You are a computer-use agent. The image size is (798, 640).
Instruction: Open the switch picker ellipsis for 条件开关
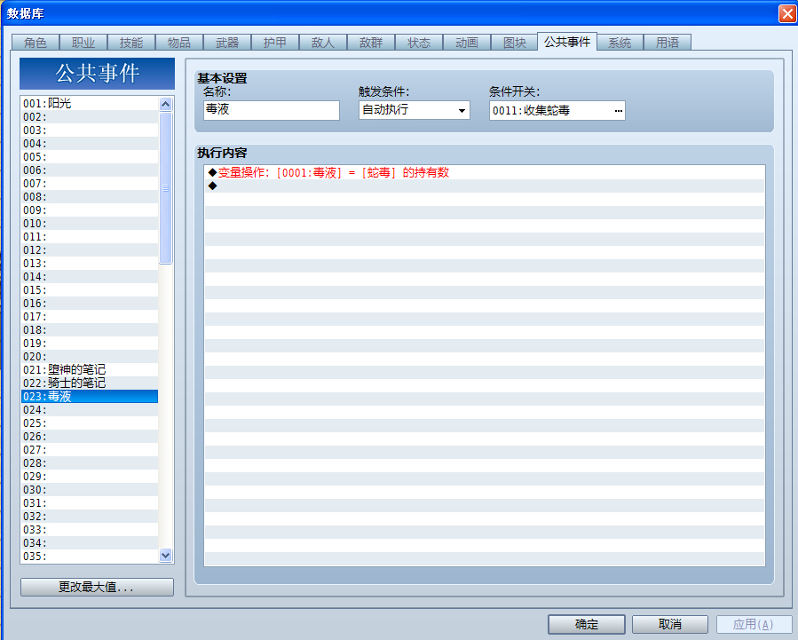pos(619,110)
